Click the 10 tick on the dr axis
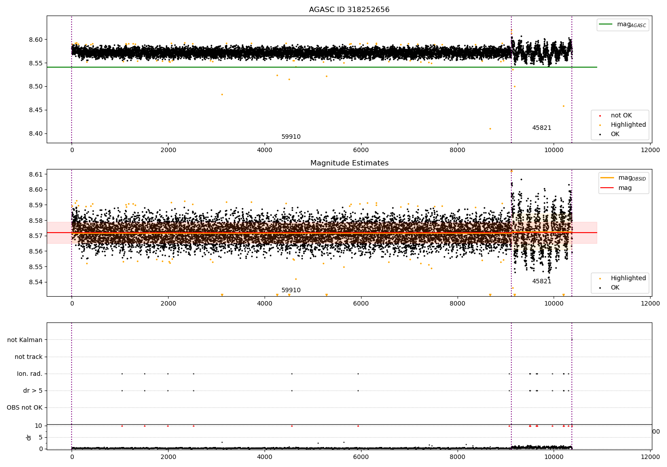Viewport: 667px width, 467px height. tap(39, 426)
